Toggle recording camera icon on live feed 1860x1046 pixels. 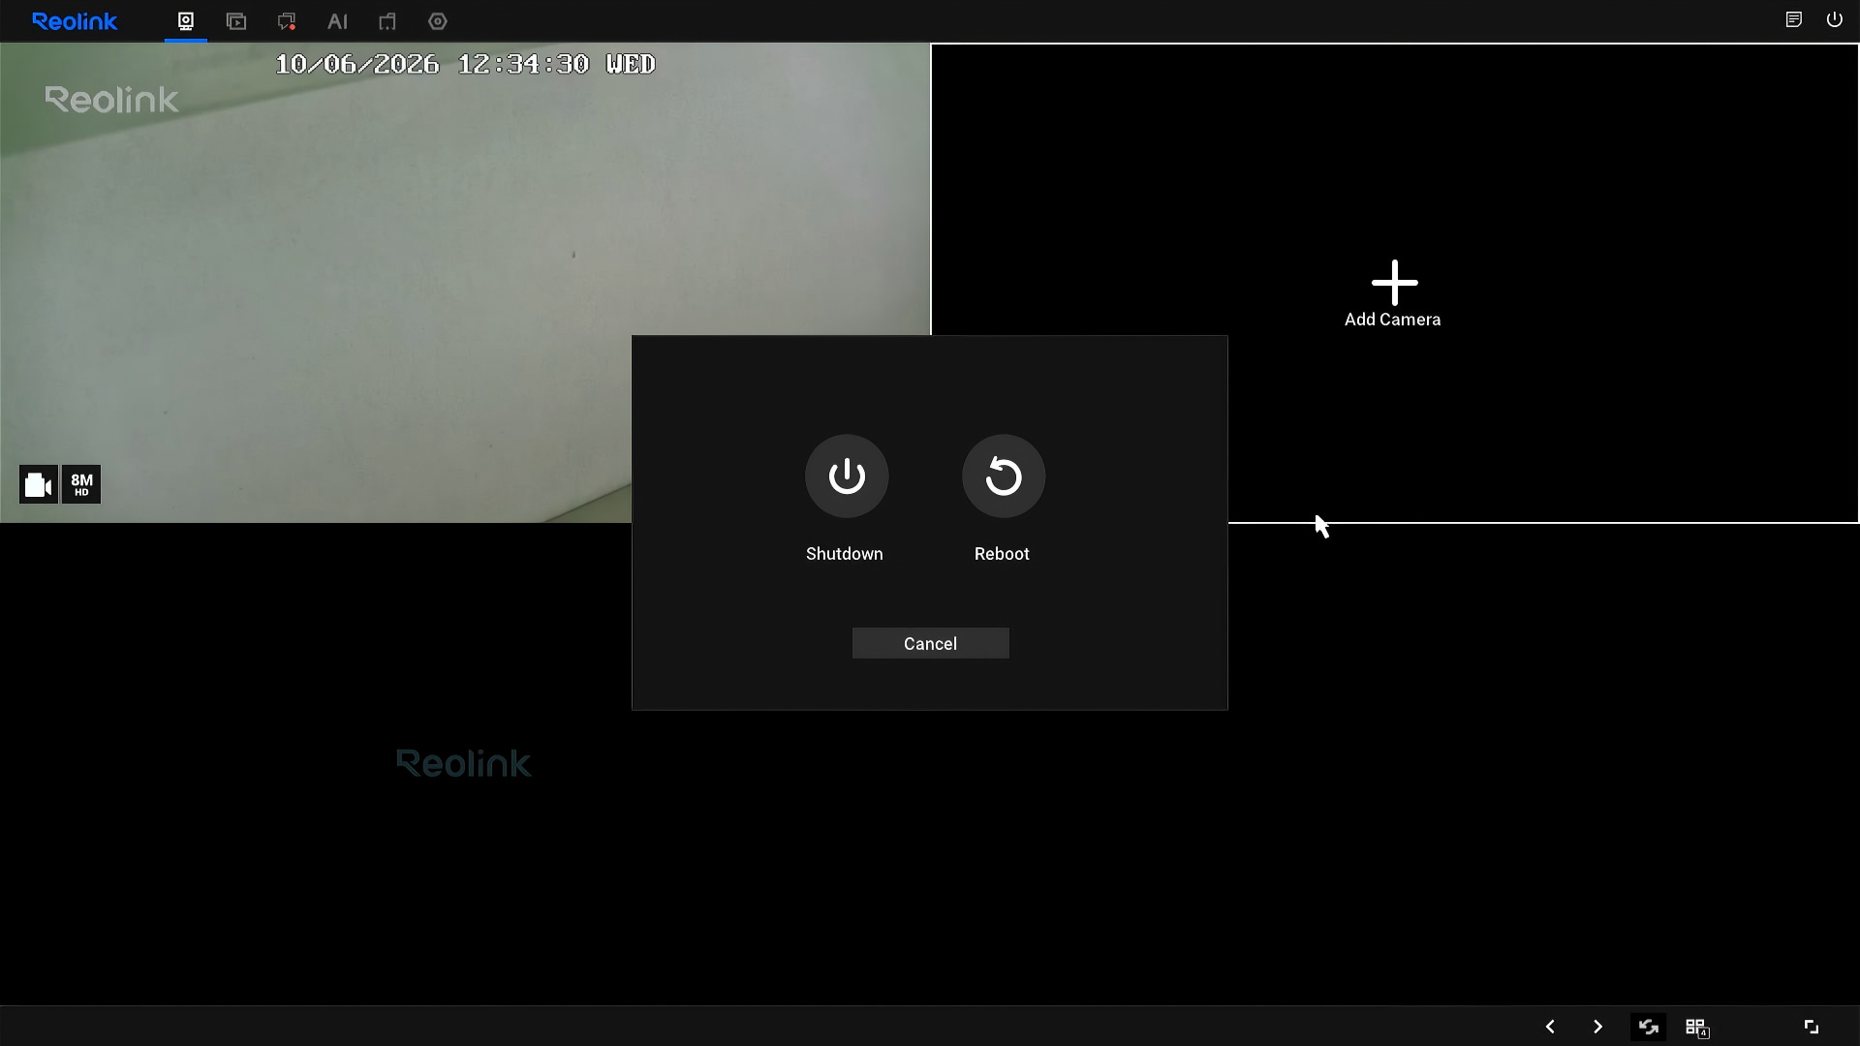pos(39,484)
